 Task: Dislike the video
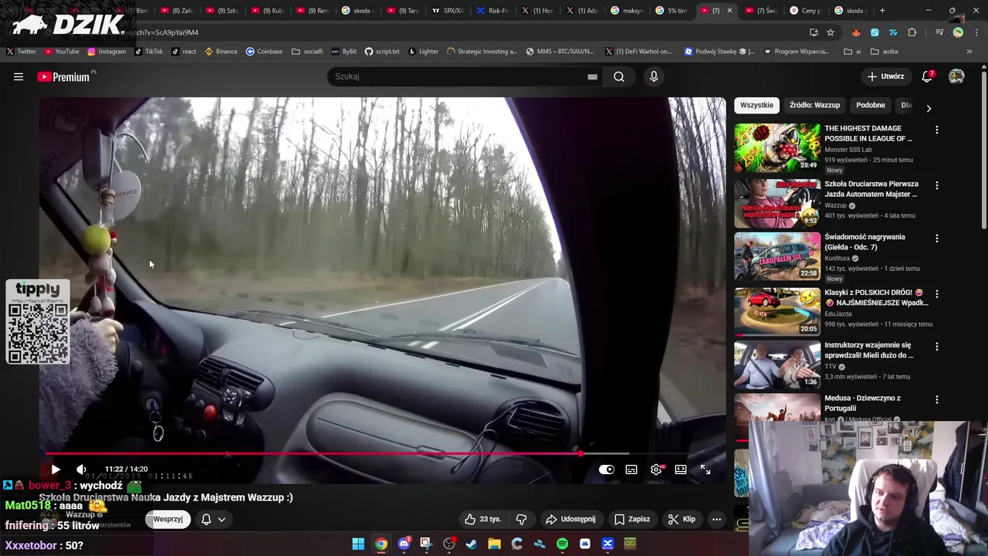(x=521, y=519)
